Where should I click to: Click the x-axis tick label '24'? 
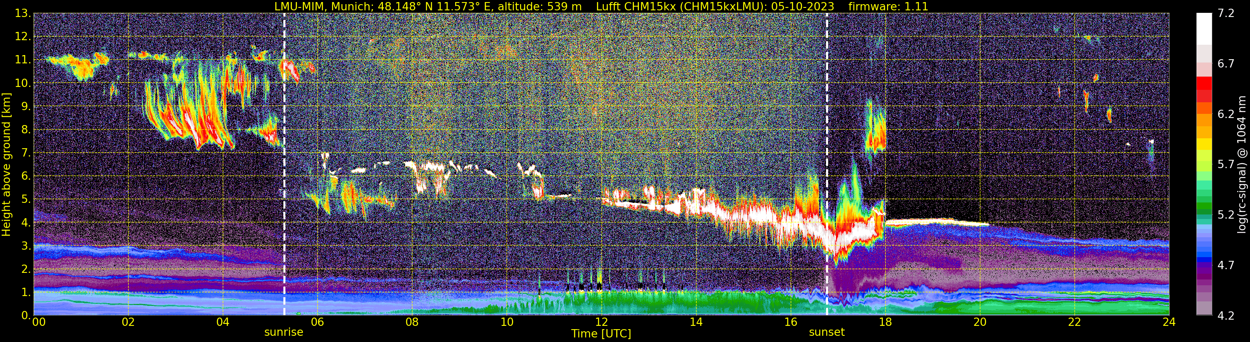pos(1169,322)
